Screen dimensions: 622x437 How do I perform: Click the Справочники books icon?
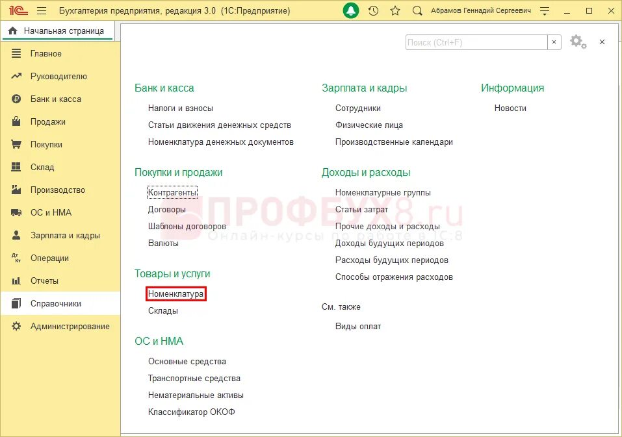point(16,303)
